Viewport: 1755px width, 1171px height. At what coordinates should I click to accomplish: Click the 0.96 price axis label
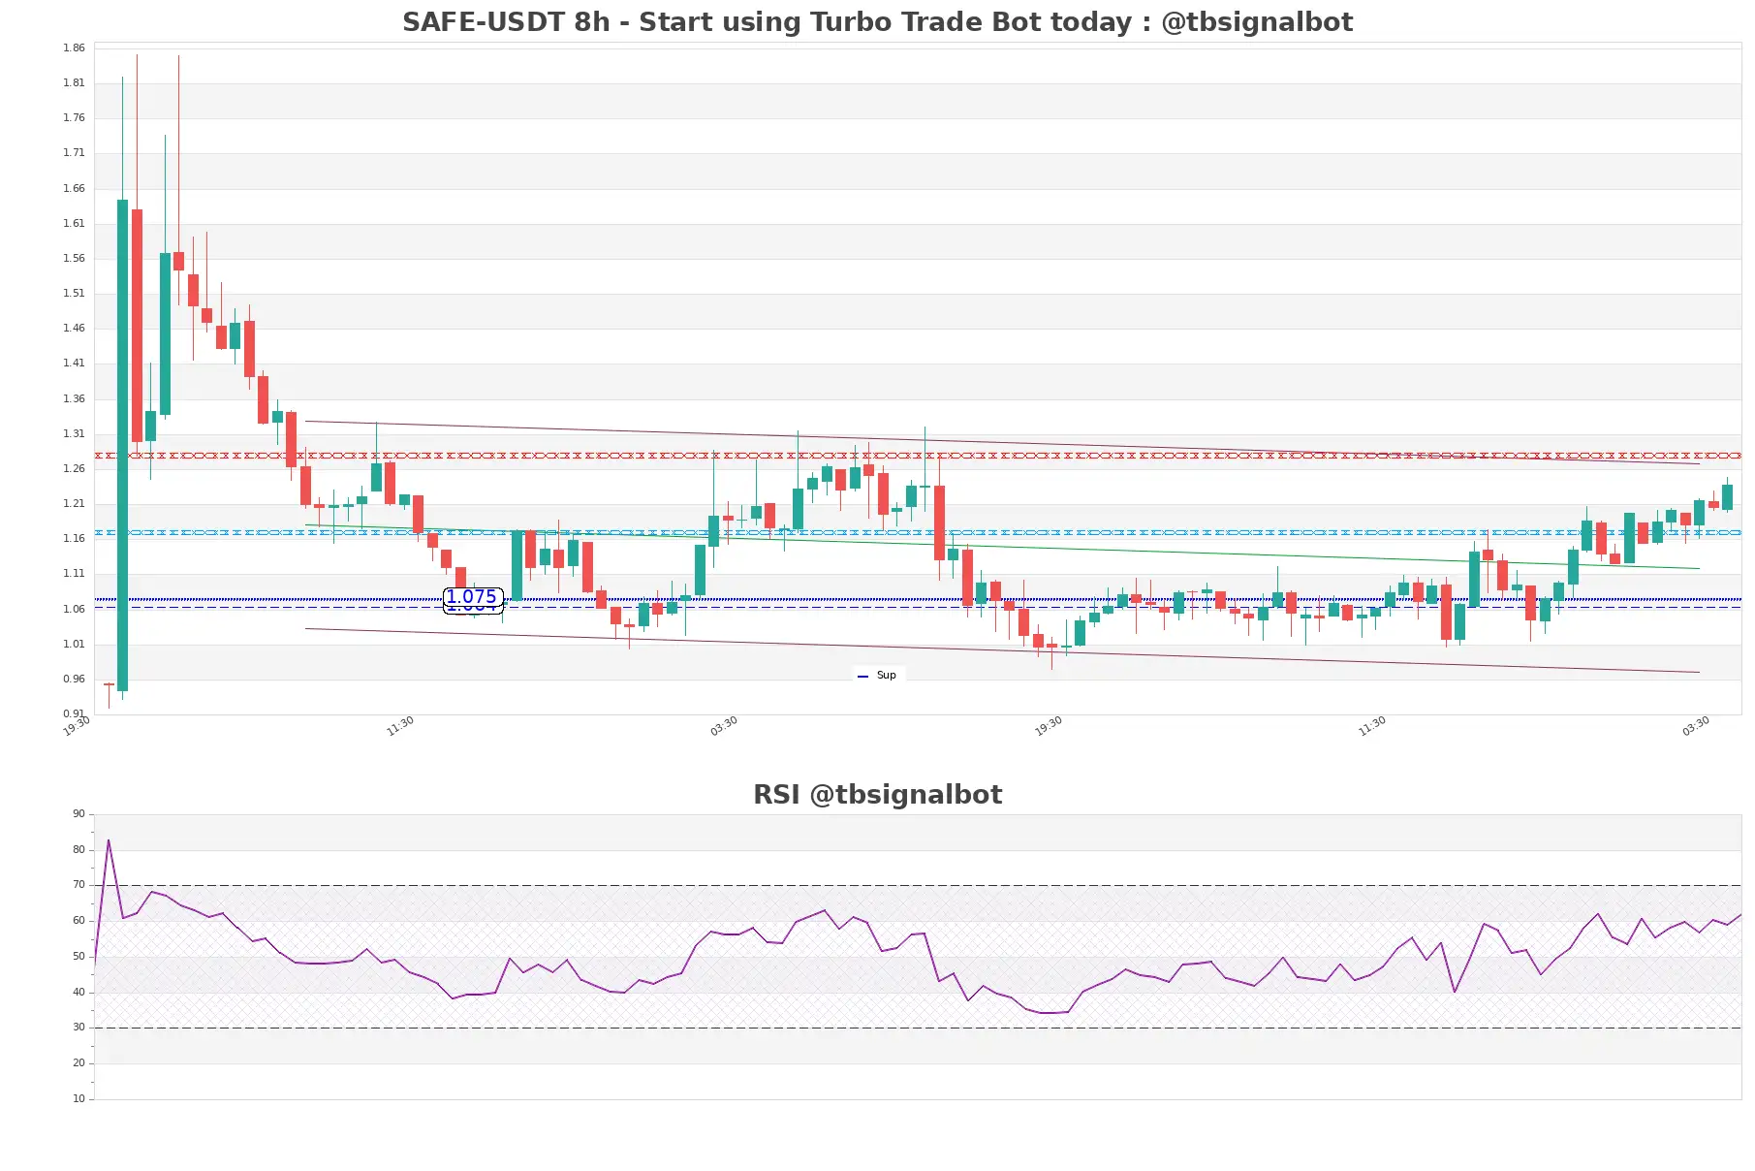point(74,679)
